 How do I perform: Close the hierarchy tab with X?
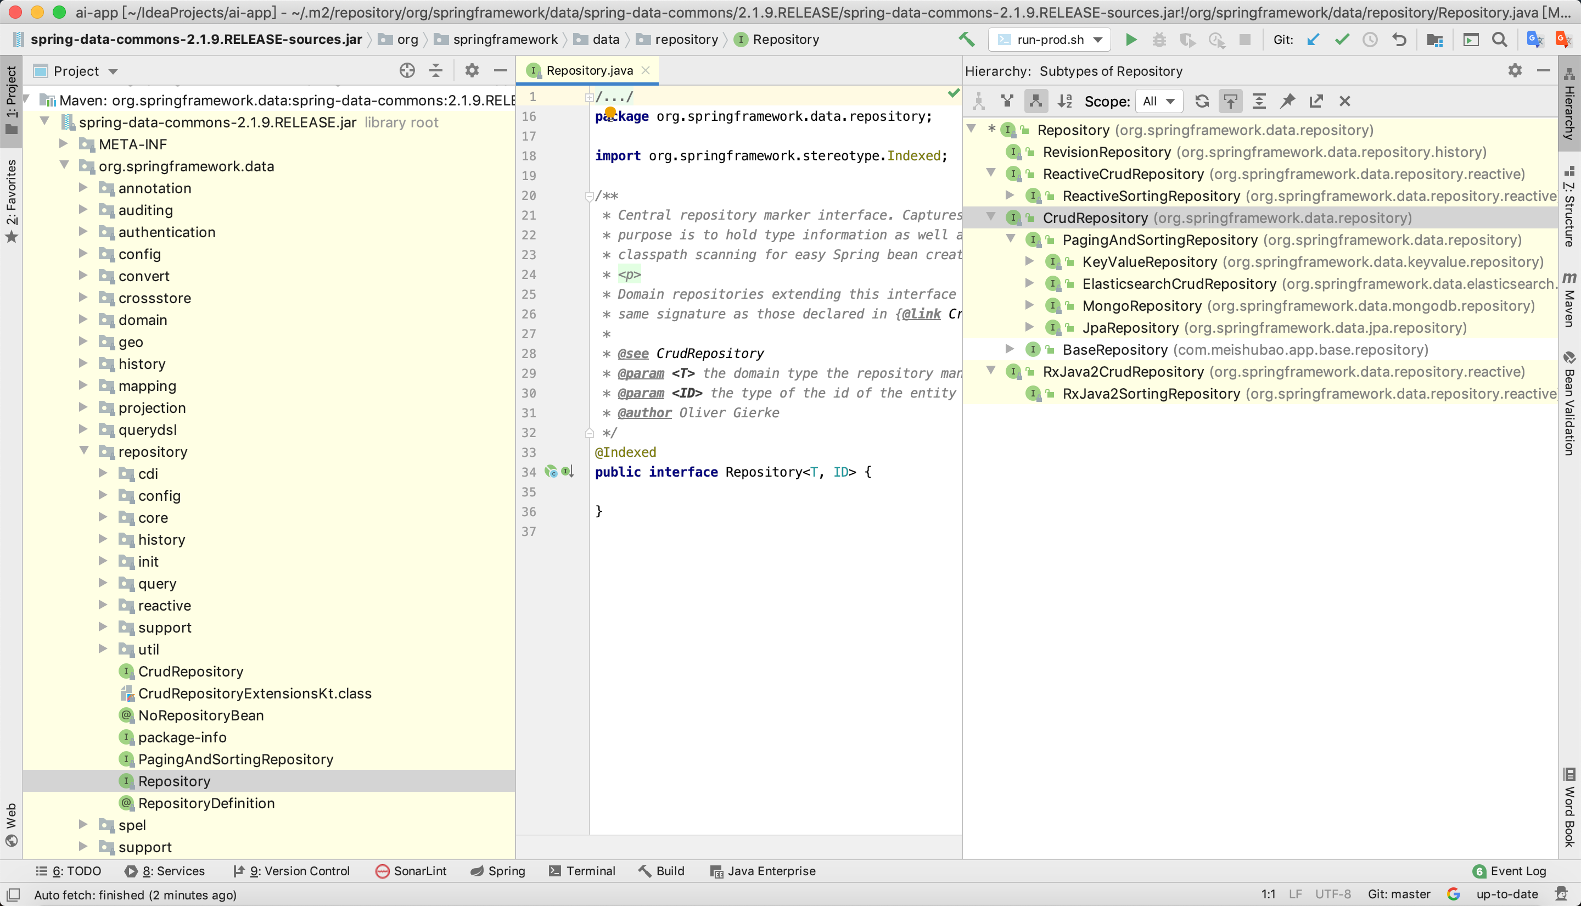click(x=1344, y=101)
